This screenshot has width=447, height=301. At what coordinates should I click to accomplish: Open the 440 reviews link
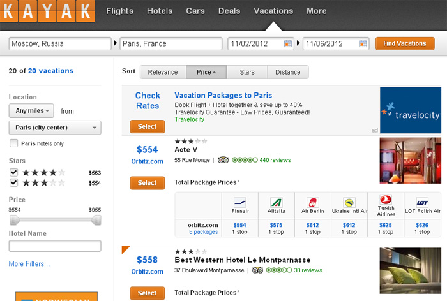point(275,160)
